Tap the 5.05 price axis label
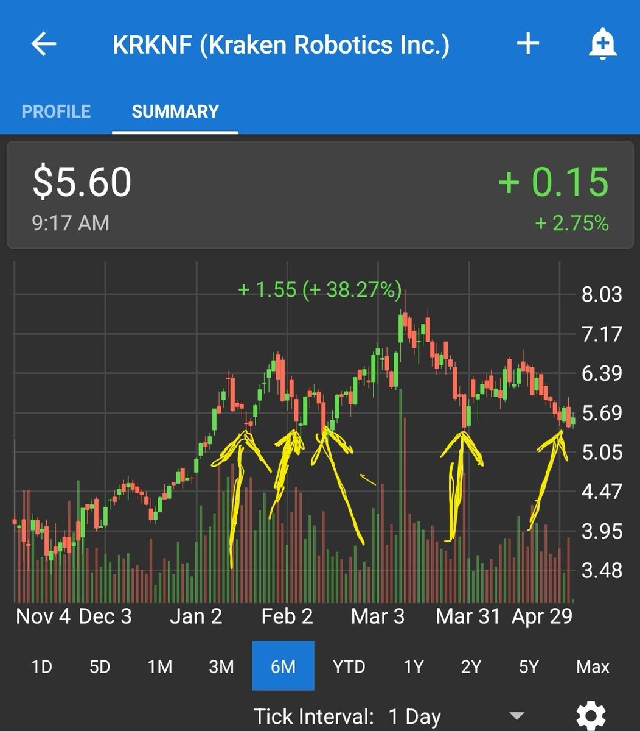The image size is (640, 731). pyautogui.click(x=602, y=452)
